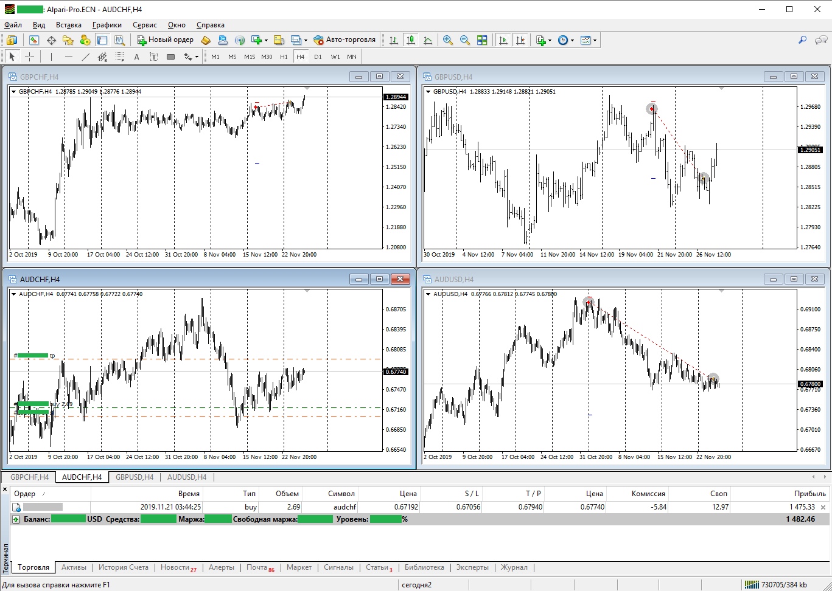Toggle Авто-торговля auto trading
This screenshot has height=591, width=832.
pos(344,40)
